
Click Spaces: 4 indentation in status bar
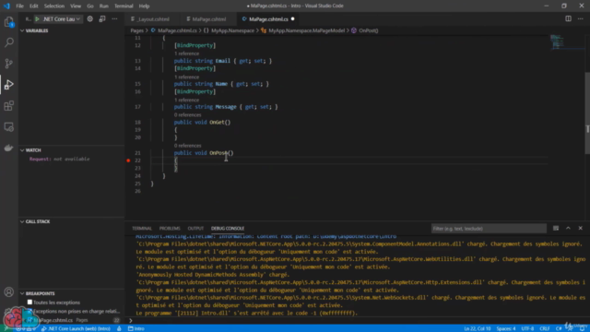(x=506, y=328)
